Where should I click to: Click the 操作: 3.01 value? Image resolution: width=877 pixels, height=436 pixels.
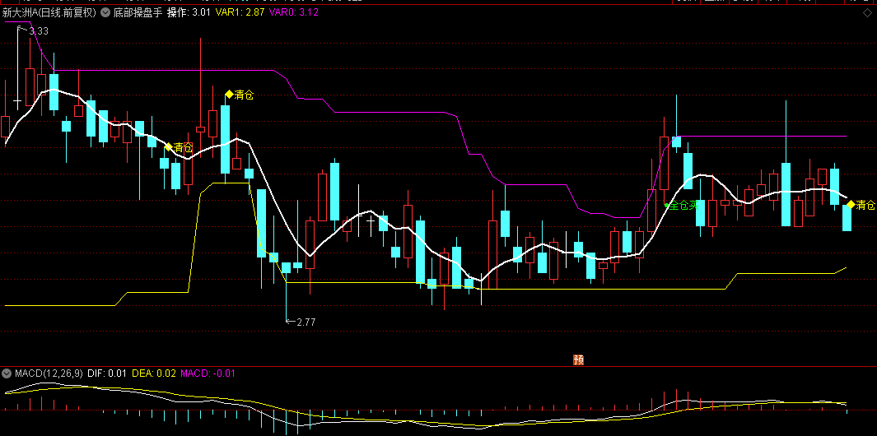coord(189,12)
